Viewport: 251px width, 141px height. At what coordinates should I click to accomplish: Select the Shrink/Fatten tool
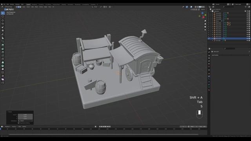pyautogui.click(x=3, y=76)
